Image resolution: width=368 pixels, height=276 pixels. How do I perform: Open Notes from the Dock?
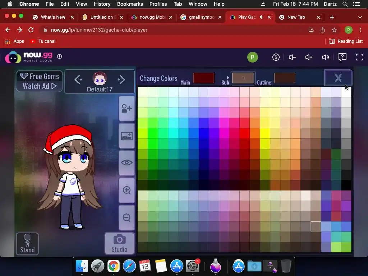(x=161, y=266)
